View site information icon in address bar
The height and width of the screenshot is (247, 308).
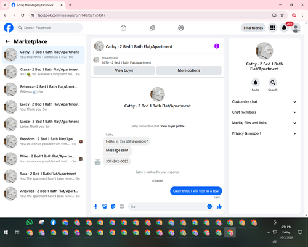pyautogui.click(x=33, y=15)
